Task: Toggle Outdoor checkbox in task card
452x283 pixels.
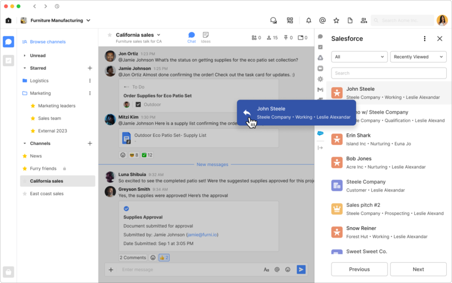Action: click(138, 104)
